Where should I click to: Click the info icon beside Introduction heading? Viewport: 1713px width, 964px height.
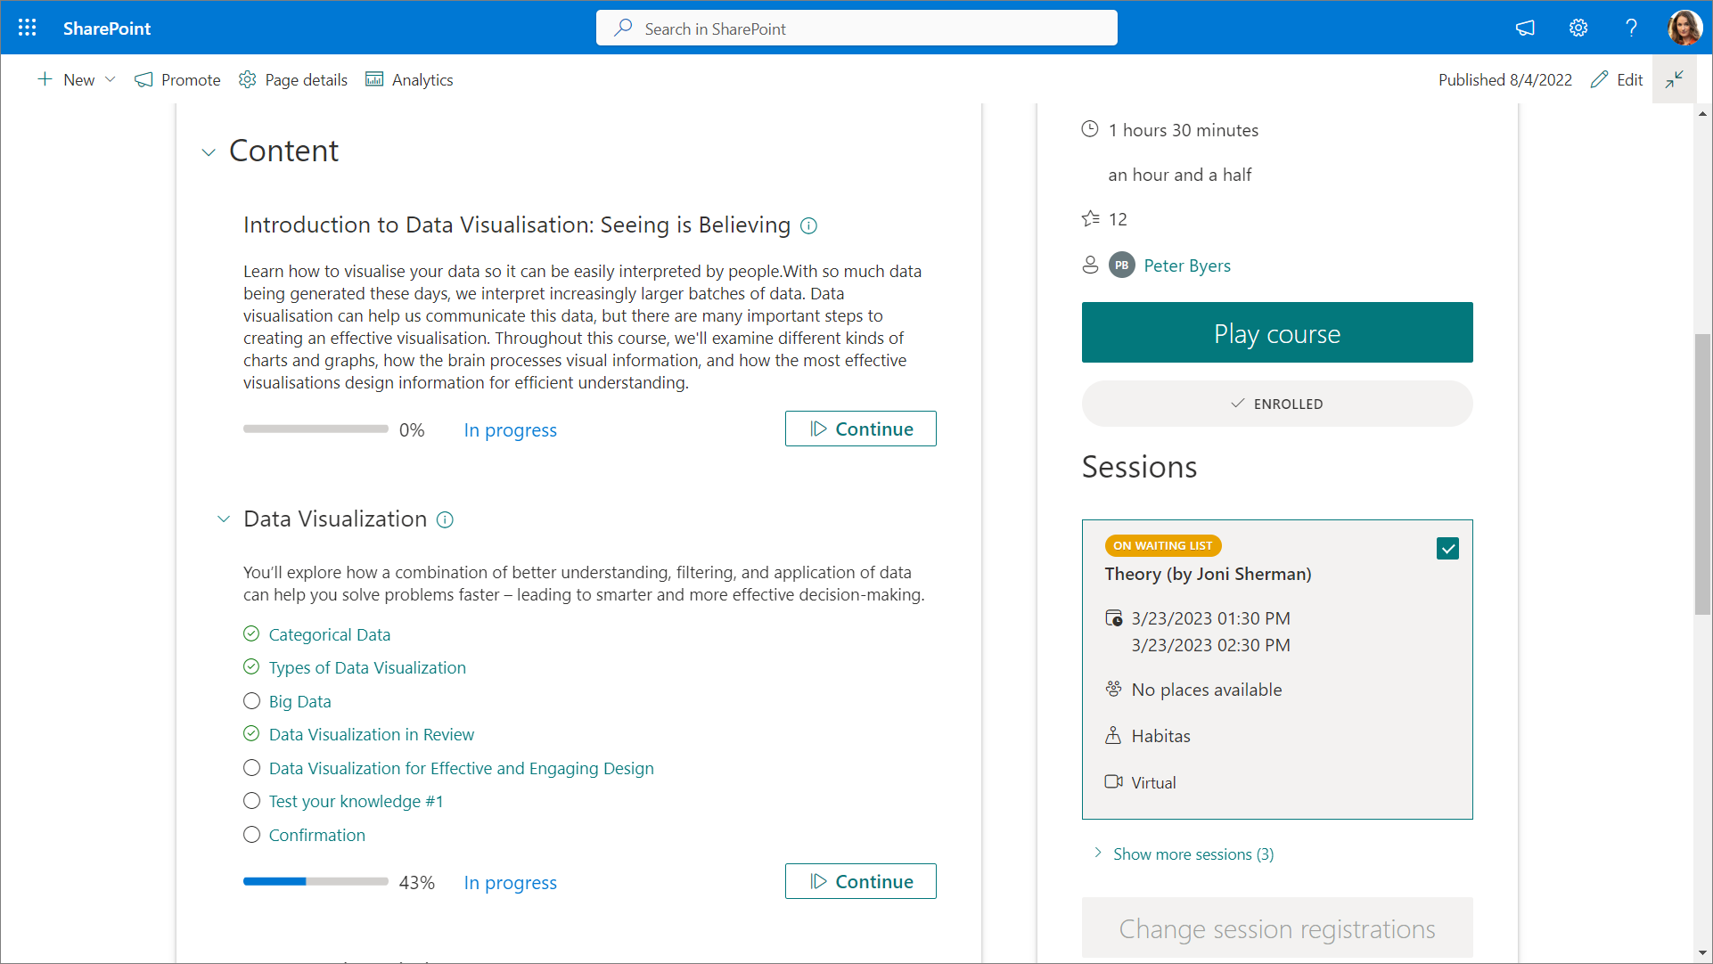[x=808, y=226]
